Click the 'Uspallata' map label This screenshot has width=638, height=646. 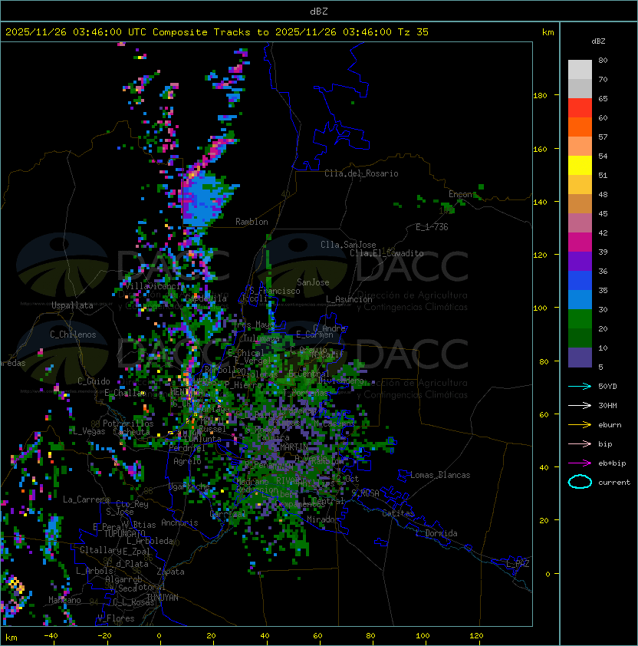(72, 305)
